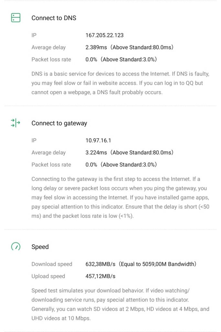The height and width of the screenshot is (332, 221).
Task: Tap the gateway arrows icon
Action: click(16, 123)
